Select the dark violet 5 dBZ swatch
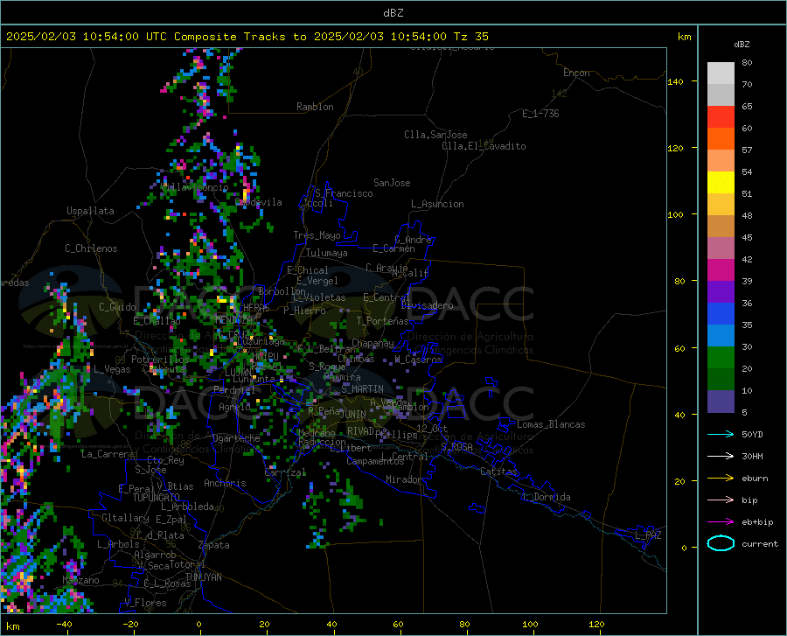This screenshot has height=636, width=787. pos(721,402)
